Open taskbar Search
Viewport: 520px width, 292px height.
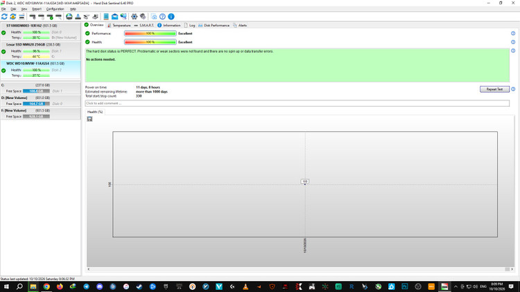click(19, 286)
